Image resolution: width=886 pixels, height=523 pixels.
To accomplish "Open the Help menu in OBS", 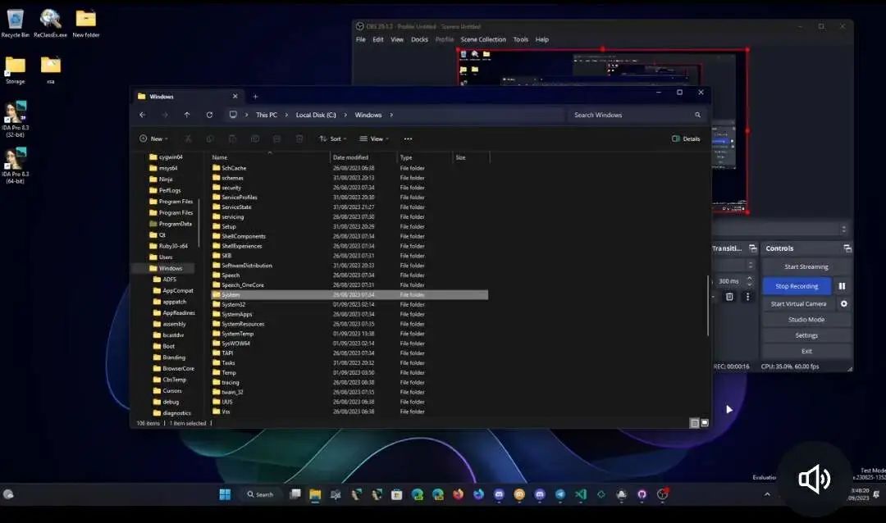I will (542, 39).
